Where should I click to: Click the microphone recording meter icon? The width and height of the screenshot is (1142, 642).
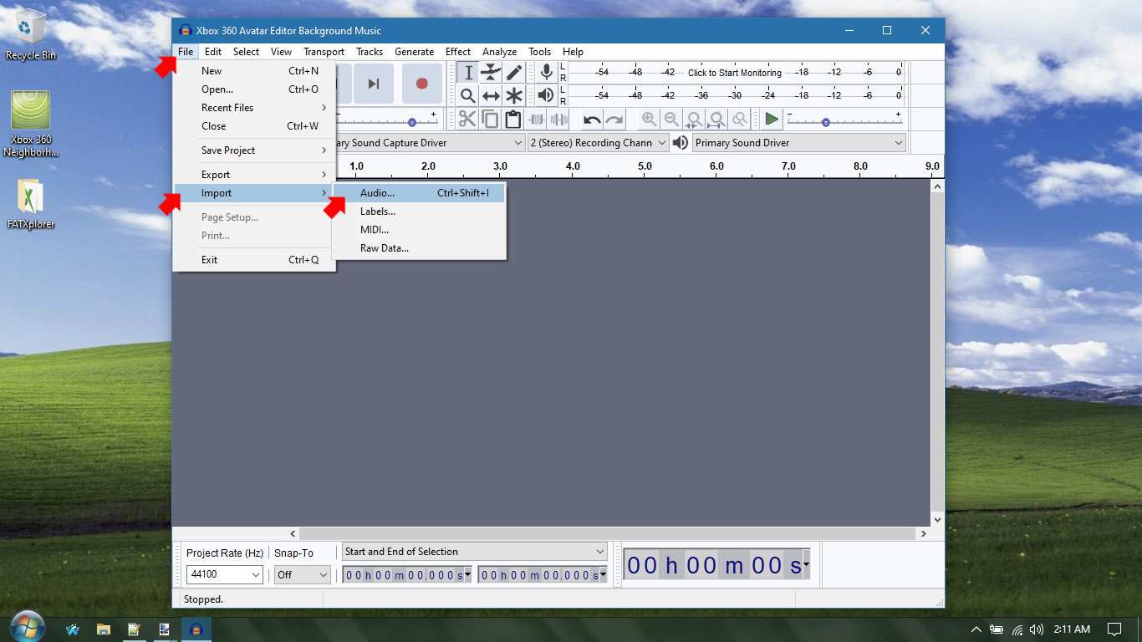point(547,73)
